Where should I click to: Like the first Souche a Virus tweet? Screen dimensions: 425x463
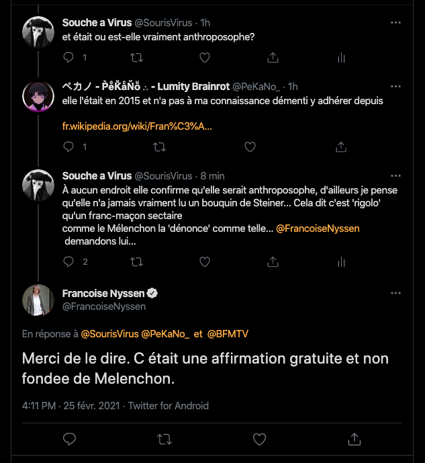click(x=205, y=58)
